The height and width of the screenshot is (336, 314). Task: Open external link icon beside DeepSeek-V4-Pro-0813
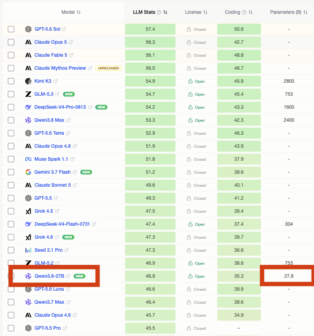tap(90, 107)
